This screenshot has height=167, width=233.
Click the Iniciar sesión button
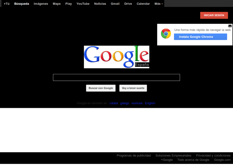click(x=214, y=15)
